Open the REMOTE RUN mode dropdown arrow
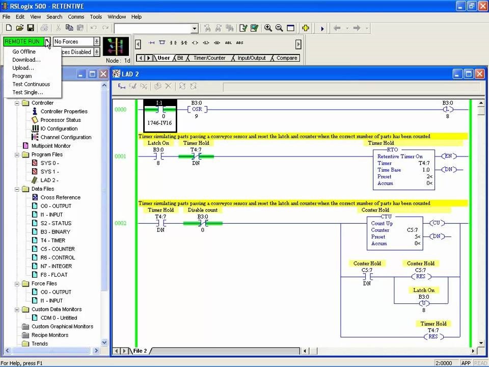Screen dimensions: 489x367 click(x=47, y=41)
